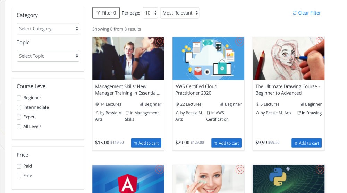This screenshot has height=193, width=347.
Task: Tick the Free price checkbox
Action: pos(19,176)
